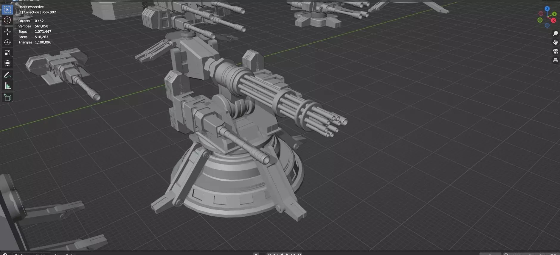Toggle the camera view button
The width and height of the screenshot is (560, 255).
tap(556, 51)
